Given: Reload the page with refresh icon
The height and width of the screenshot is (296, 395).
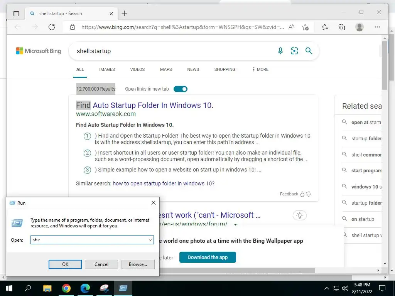Looking at the screenshot, I should coord(52,27).
